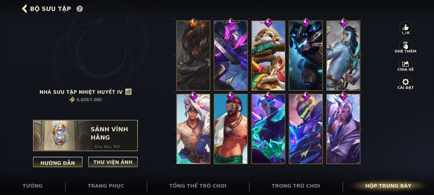Open the Ghé Thăm visit icon

[406, 45]
